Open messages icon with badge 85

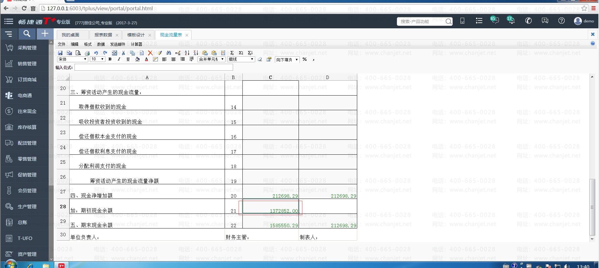(494, 21)
